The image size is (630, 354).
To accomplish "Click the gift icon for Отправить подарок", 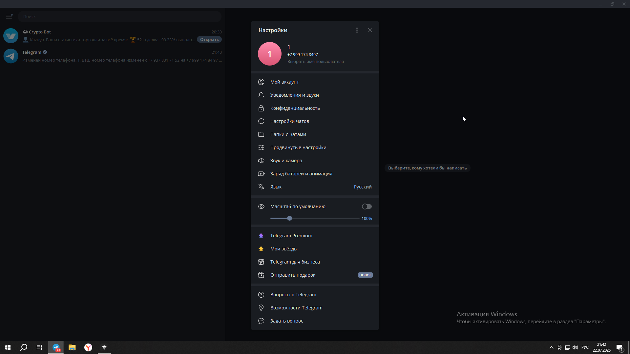I will pyautogui.click(x=261, y=275).
